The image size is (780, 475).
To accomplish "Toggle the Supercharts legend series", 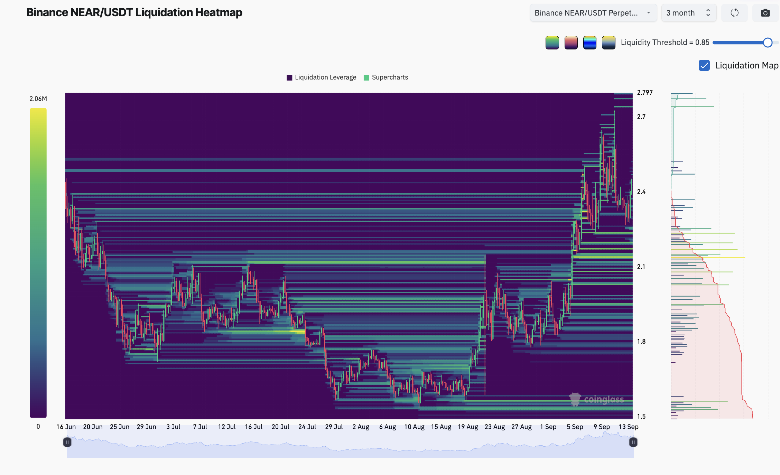I will pyautogui.click(x=386, y=77).
